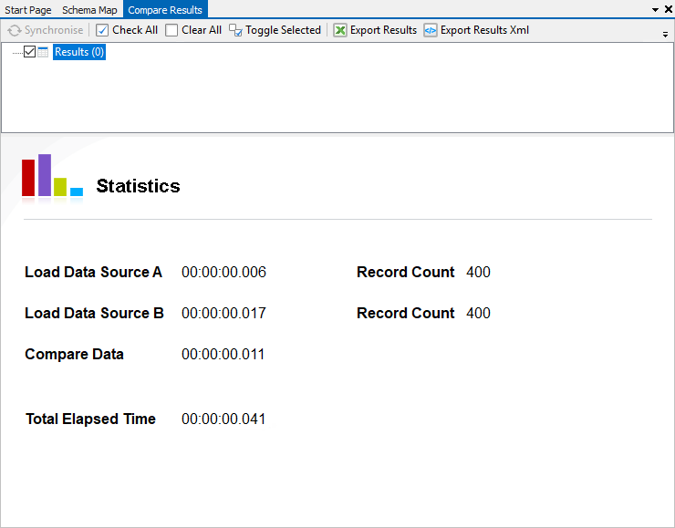Click the Statistics heading
675x528 pixels.
[x=138, y=186]
